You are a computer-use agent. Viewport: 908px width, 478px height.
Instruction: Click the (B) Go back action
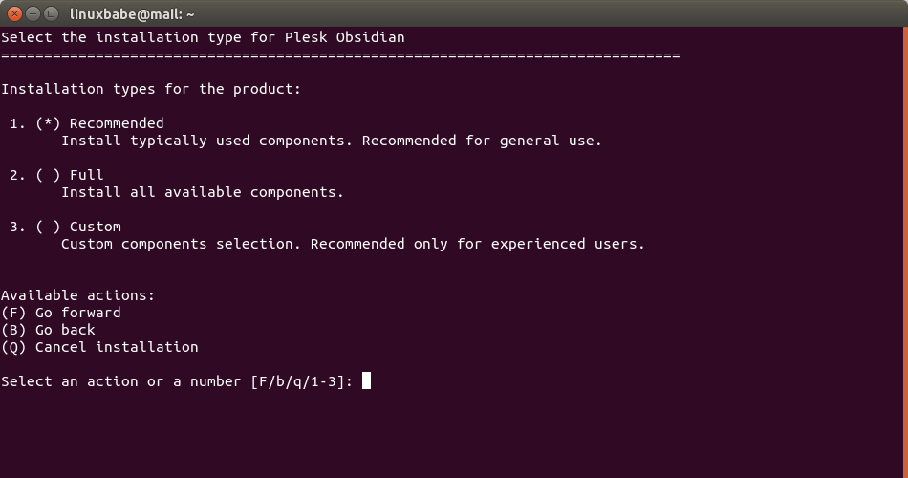click(49, 330)
